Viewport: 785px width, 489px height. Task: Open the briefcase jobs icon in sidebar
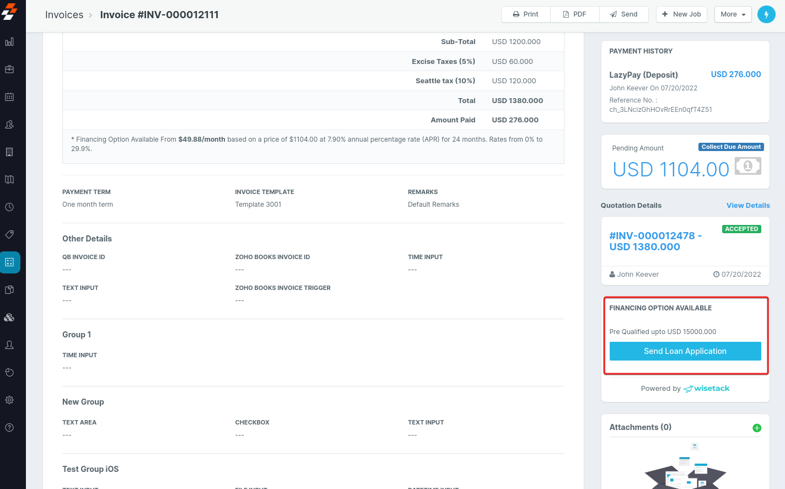9,69
